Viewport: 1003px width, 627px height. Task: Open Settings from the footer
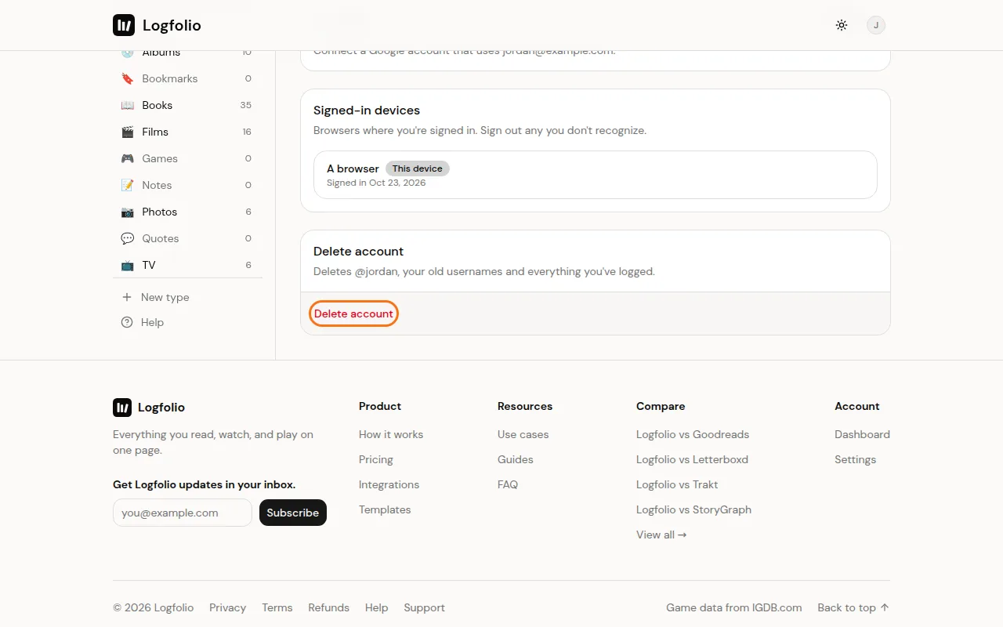point(855,459)
